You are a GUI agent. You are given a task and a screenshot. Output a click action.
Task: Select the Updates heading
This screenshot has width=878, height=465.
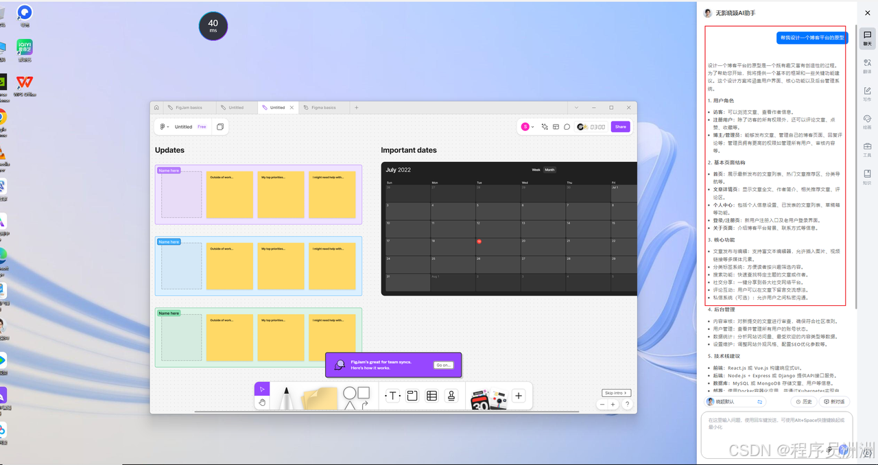[x=169, y=150]
